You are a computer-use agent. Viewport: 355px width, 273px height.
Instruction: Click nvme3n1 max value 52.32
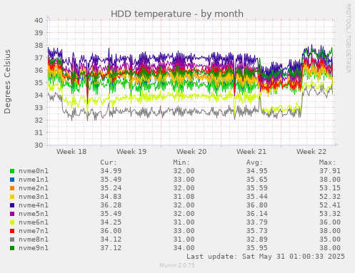330,197
